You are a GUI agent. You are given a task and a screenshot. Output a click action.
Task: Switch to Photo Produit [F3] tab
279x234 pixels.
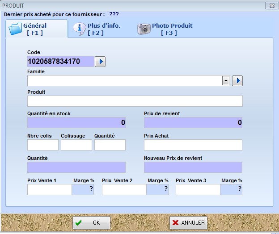point(165,29)
